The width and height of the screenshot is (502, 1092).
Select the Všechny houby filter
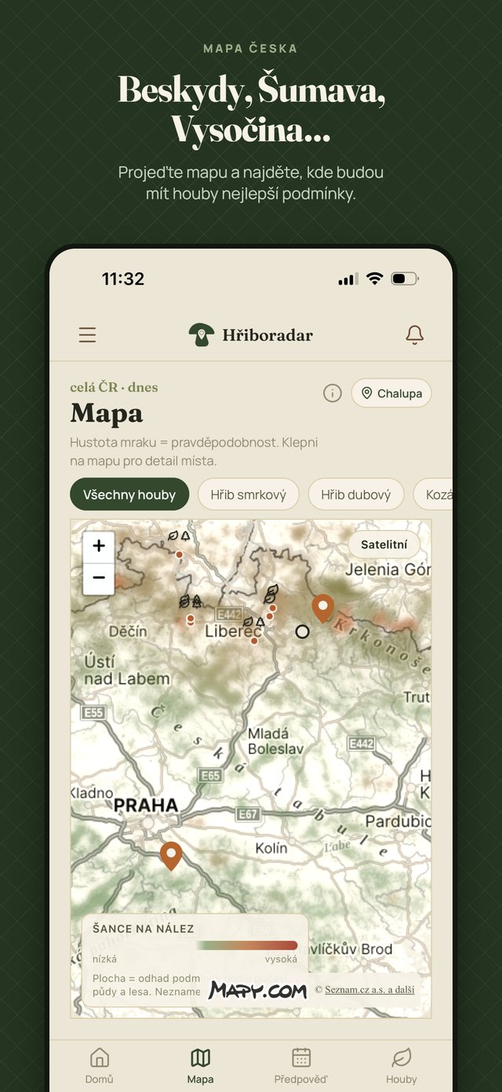click(129, 495)
